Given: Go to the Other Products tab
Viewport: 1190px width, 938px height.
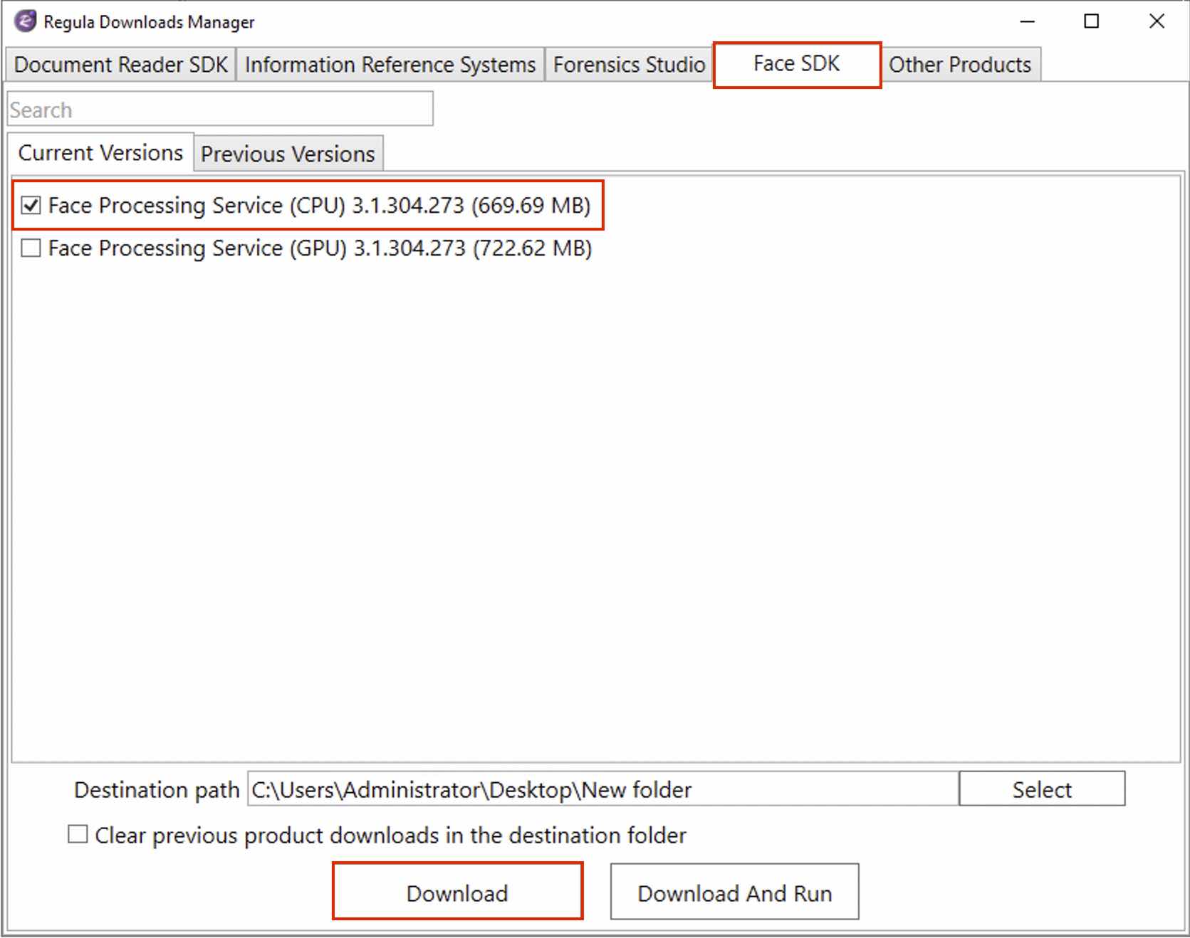Looking at the screenshot, I should pyautogui.click(x=960, y=65).
